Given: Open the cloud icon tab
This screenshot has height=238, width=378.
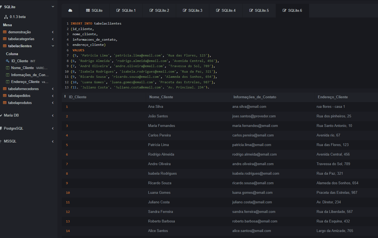Looking at the screenshot, I should pos(70,10).
